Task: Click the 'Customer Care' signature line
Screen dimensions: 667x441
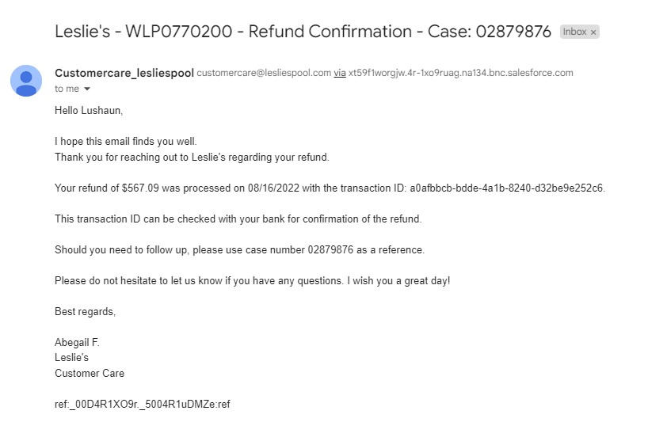Action: pos(90,374)
